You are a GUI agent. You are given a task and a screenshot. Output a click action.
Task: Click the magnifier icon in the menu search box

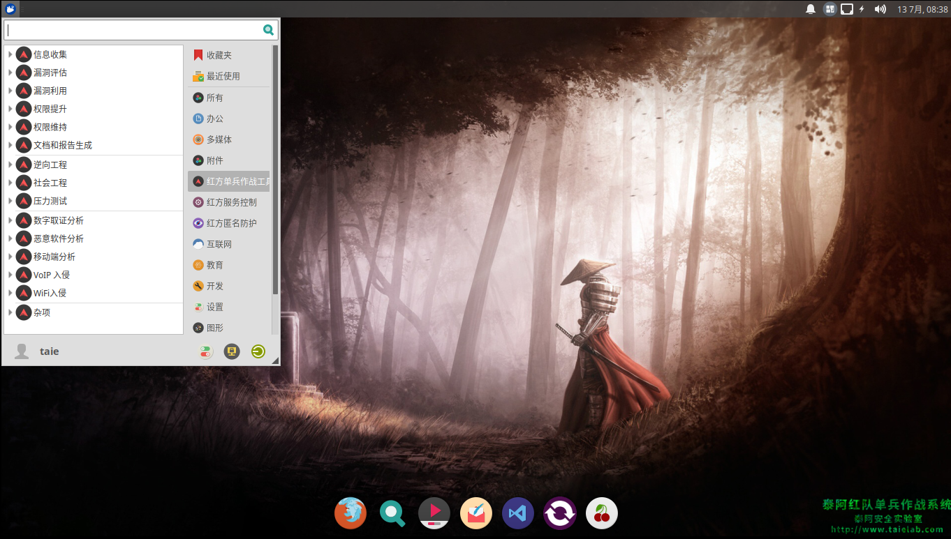click(268, 30)
